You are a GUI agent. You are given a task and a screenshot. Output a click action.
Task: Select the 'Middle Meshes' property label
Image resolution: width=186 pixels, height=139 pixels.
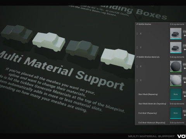click(145, 24)
